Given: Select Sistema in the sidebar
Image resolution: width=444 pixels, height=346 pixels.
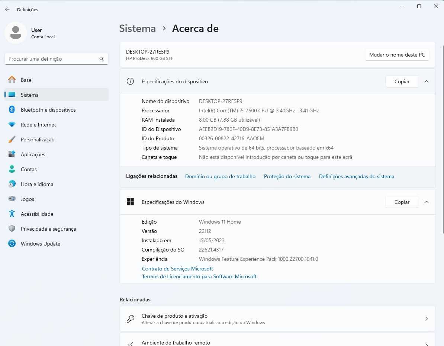Looking at the screenshot, I should (57, 94).
